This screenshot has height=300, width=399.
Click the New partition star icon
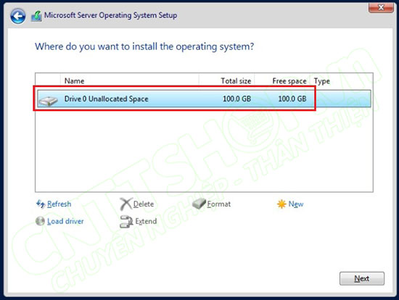[281, 204]
